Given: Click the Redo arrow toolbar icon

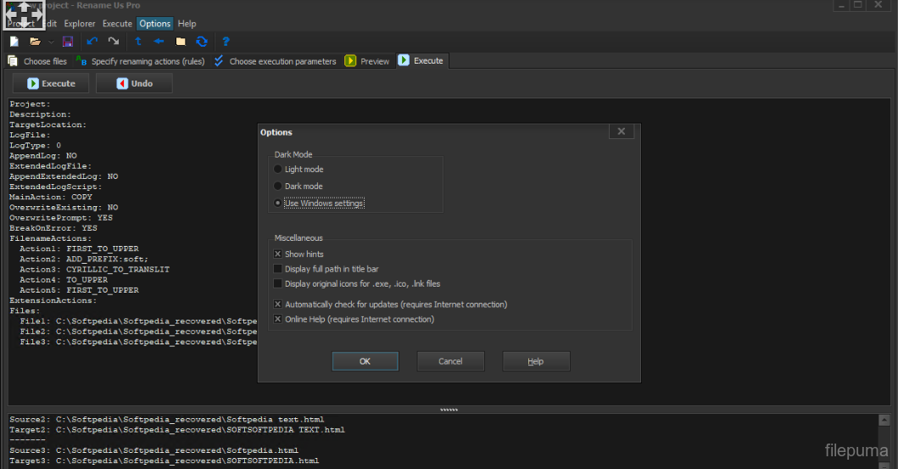Looking at the screenshot, I should [x=113, y=41].
